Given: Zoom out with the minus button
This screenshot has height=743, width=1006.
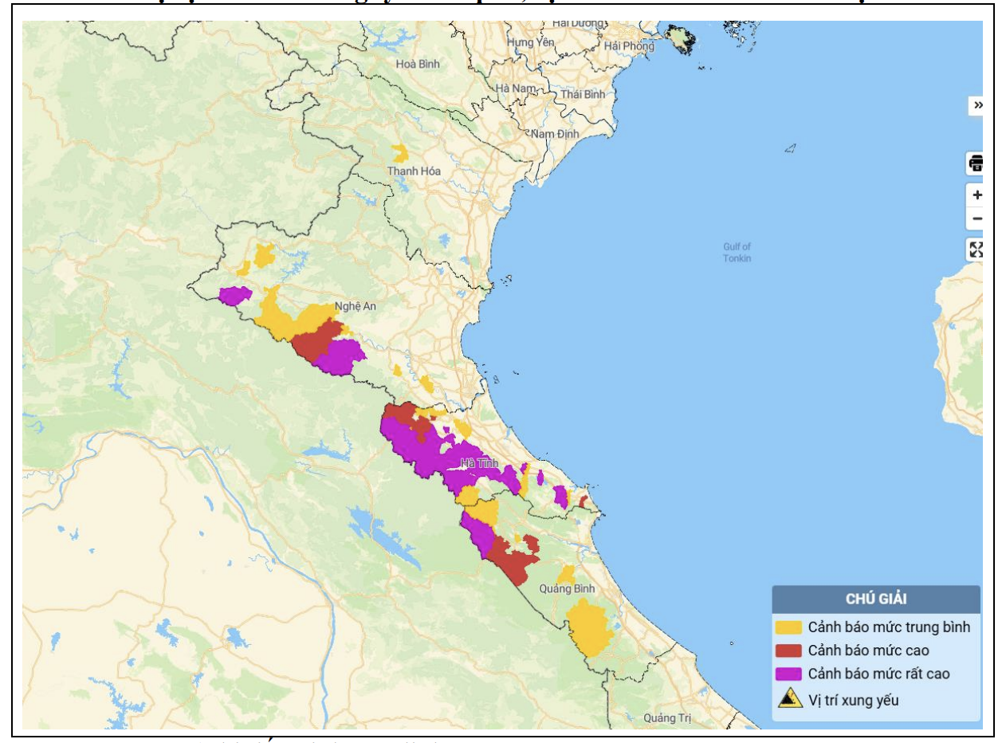Looking at the screenshot, I should pyautogui.click(x=977, y=218).
